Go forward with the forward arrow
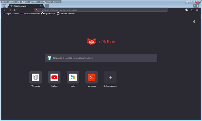Image resolution: width=202 pixels, height=121 pixels. 10,10
